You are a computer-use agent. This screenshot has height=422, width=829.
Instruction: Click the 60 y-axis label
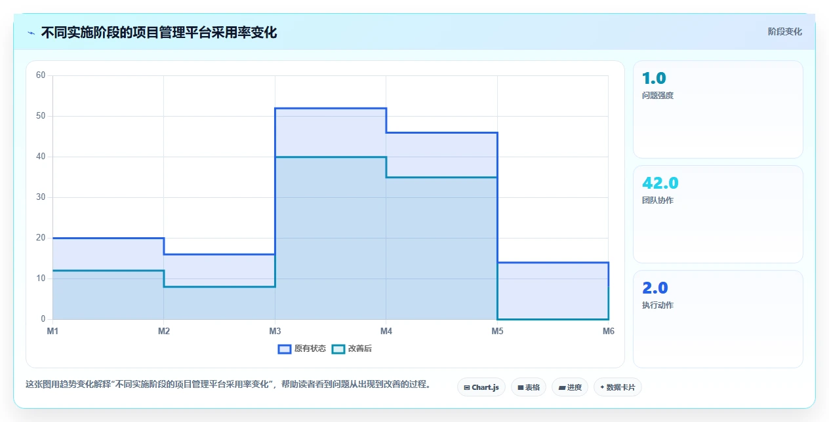pyautogui.click(x=41, y=75)
